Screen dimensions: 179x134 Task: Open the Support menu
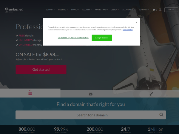144,10
